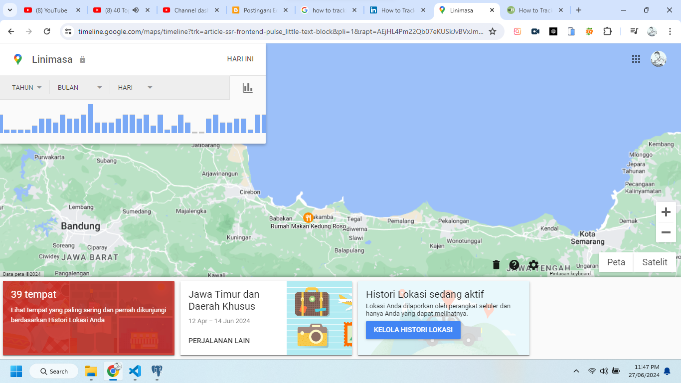
Task: Show hidden system tray icons
Action: 576,372
